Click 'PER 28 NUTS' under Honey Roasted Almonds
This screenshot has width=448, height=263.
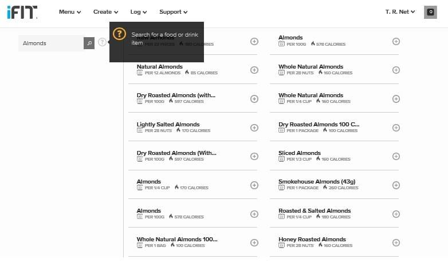300,246
